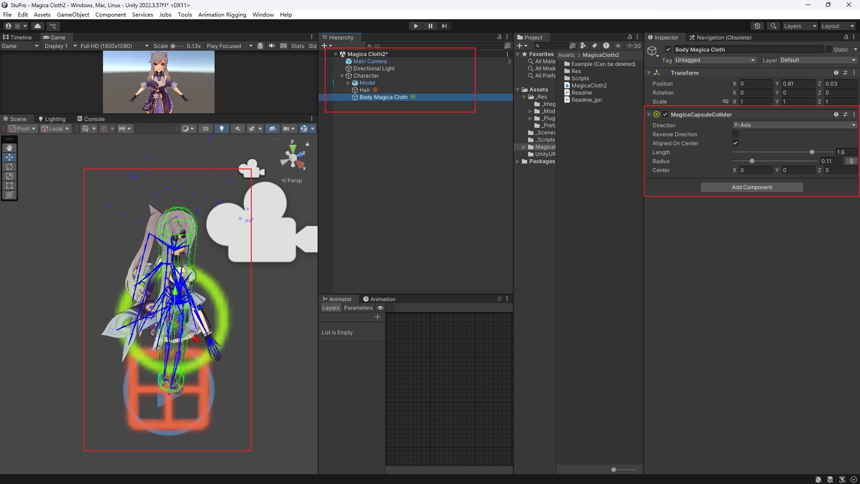Select the Scale tool
Viewport: 860px width, 484px height.
point(9,176)
